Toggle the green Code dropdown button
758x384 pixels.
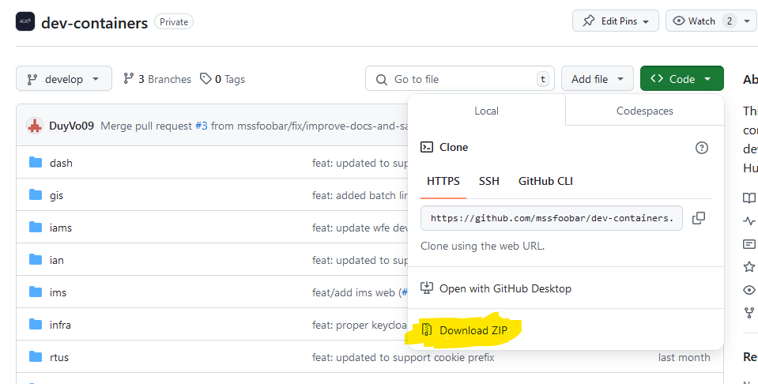tap(681, 79)
